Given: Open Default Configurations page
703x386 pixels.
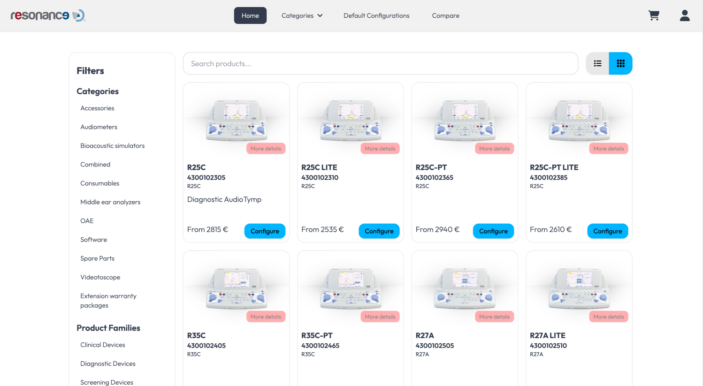Looking at the screenshot, I should (376, 15).
